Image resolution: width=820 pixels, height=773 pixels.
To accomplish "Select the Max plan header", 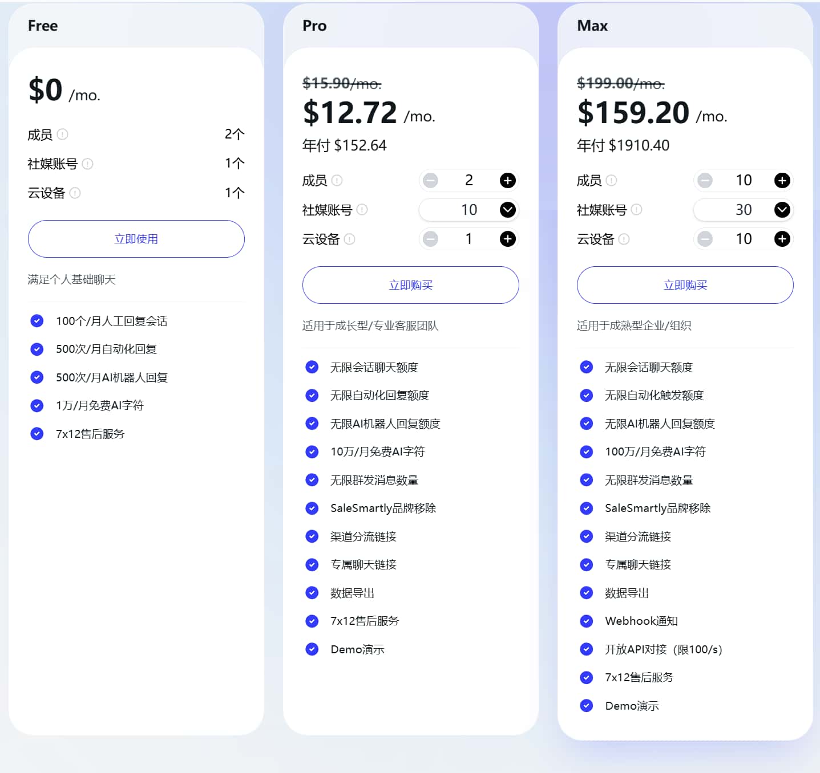I will click(591, 25).
